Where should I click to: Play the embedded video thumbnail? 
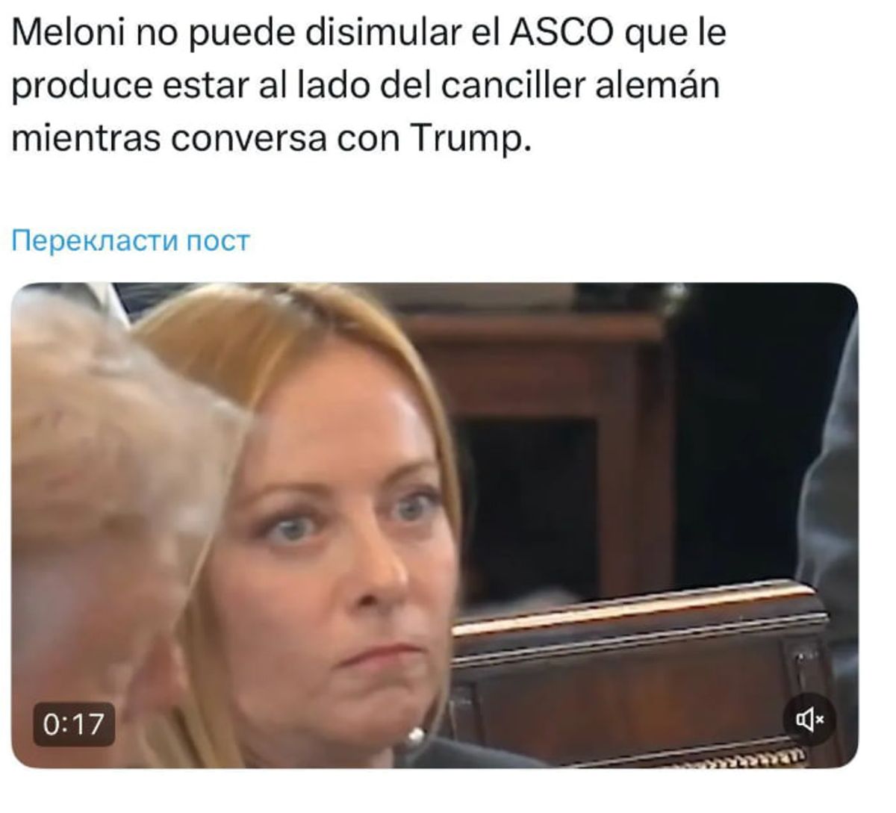click(x=435, y=526)
